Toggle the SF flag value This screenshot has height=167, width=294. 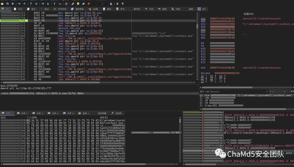point(215,79)
